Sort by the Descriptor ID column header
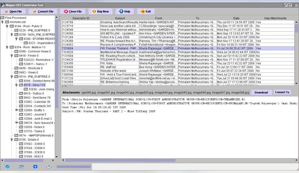 tap(81, 18)
